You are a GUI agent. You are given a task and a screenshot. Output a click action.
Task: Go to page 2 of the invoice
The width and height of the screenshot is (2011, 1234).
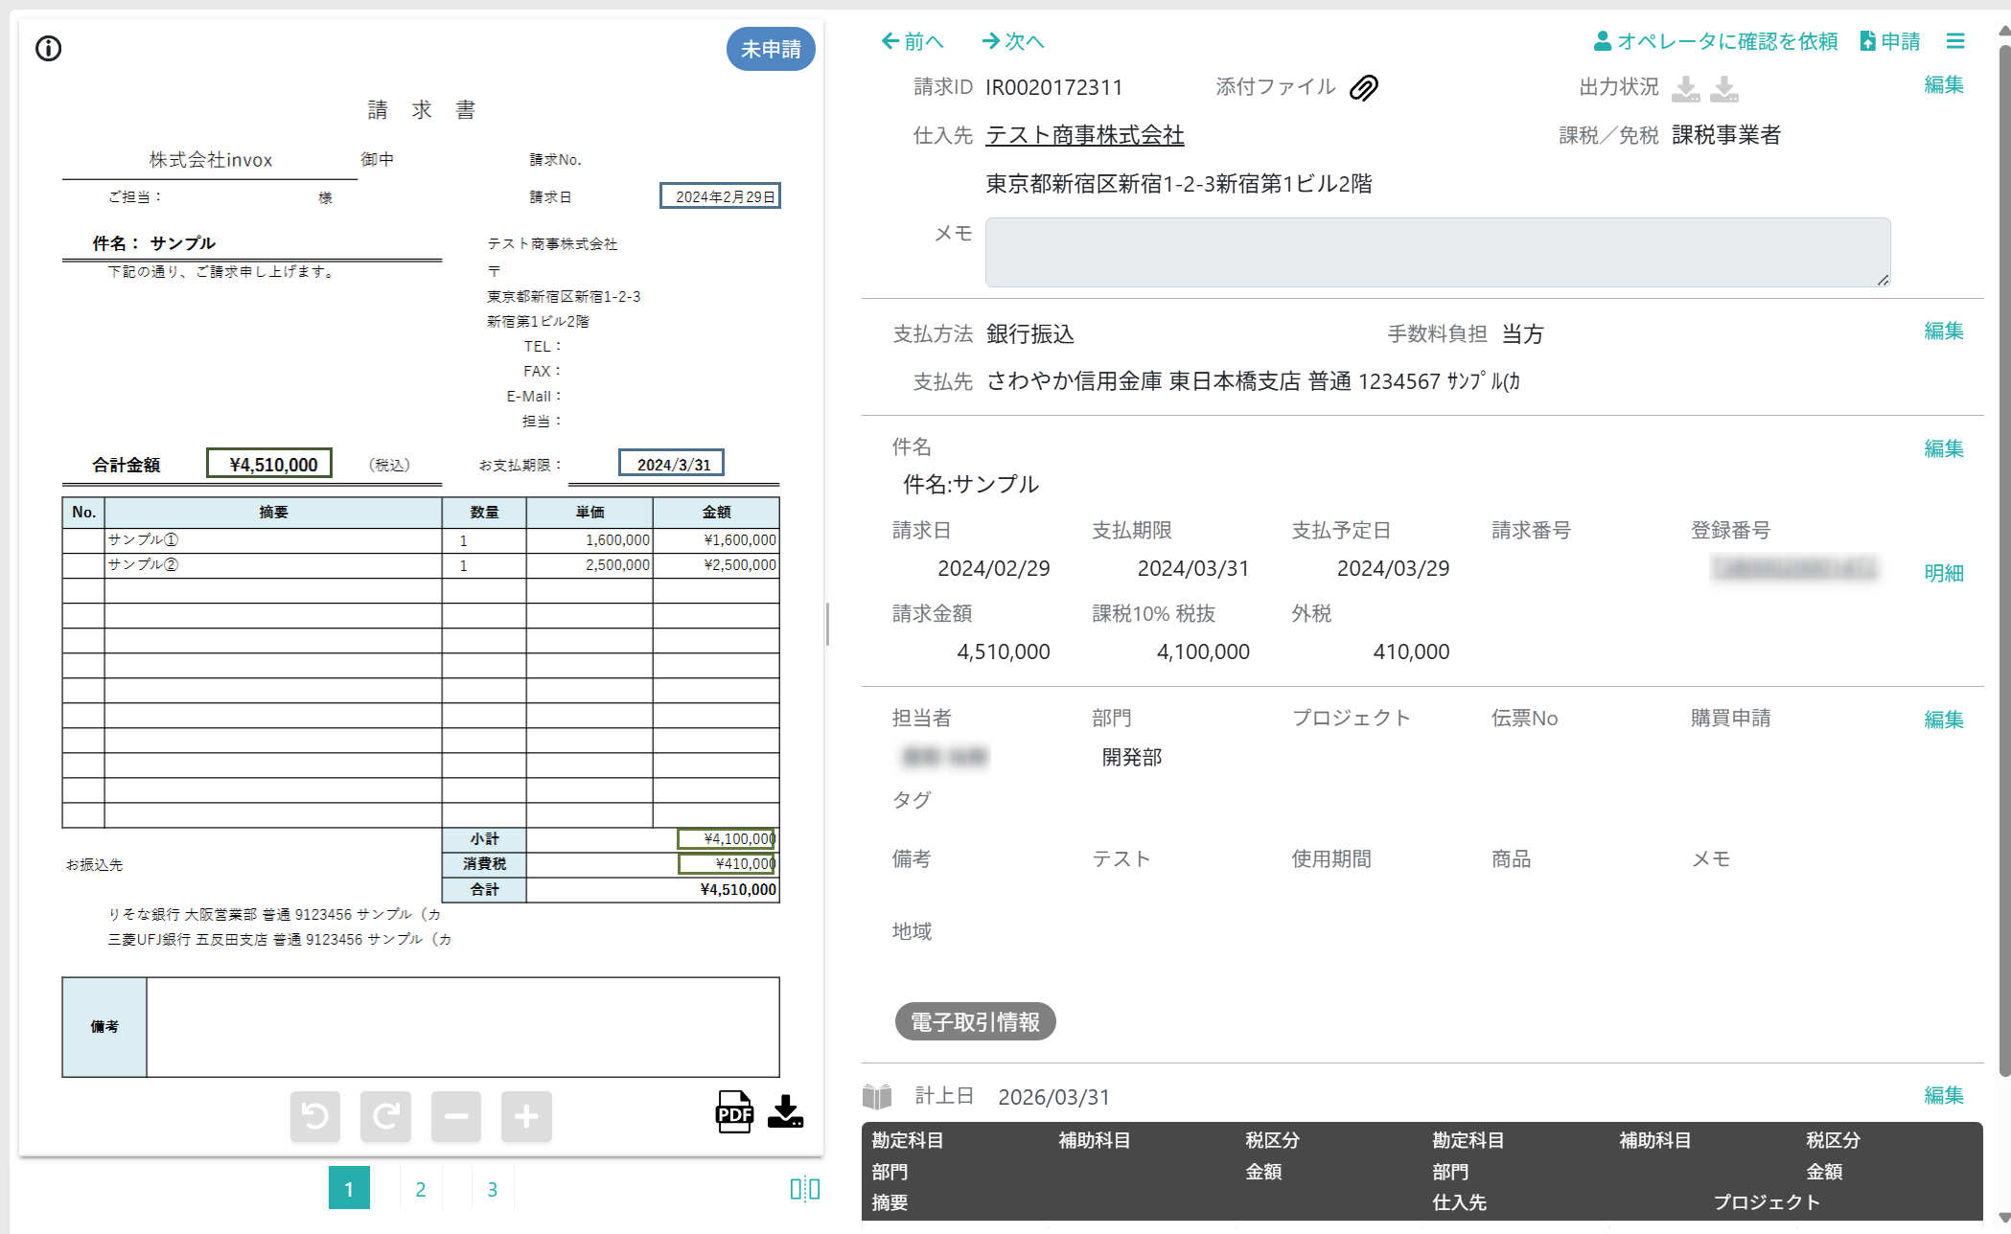coord(420,1189)
